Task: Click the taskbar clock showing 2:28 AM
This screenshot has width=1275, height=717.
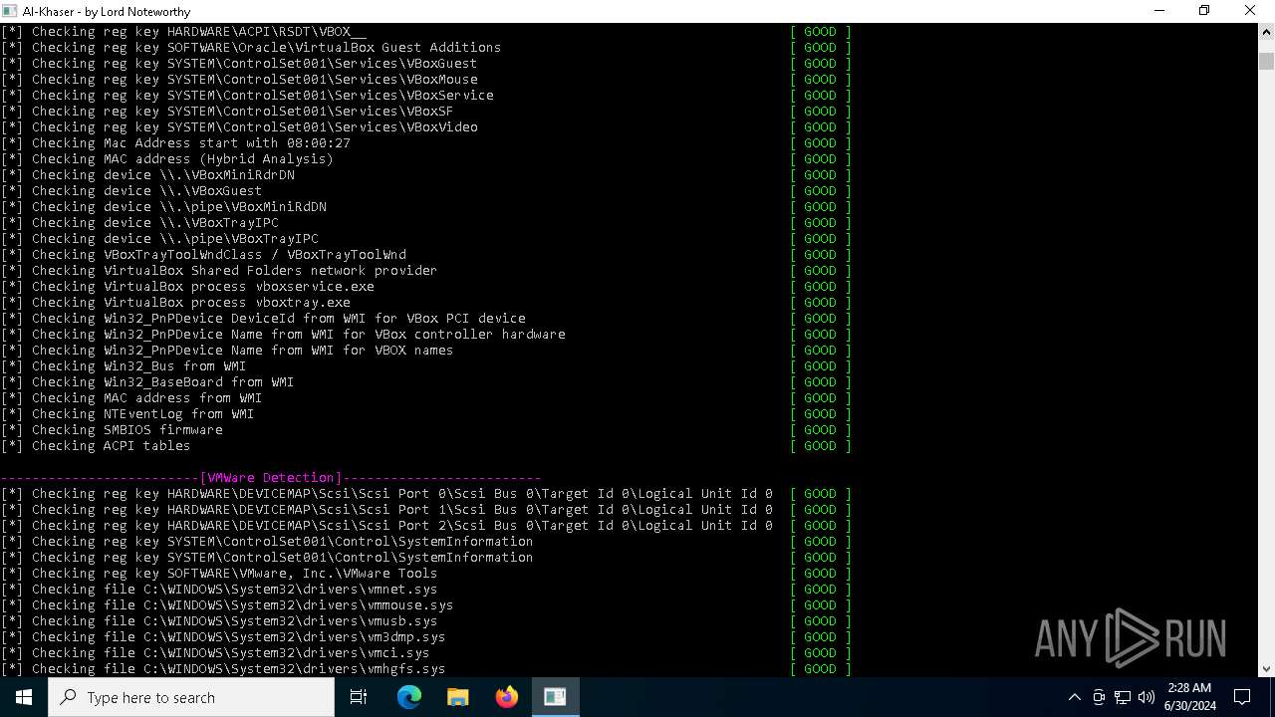Action: click(1190, 697)
